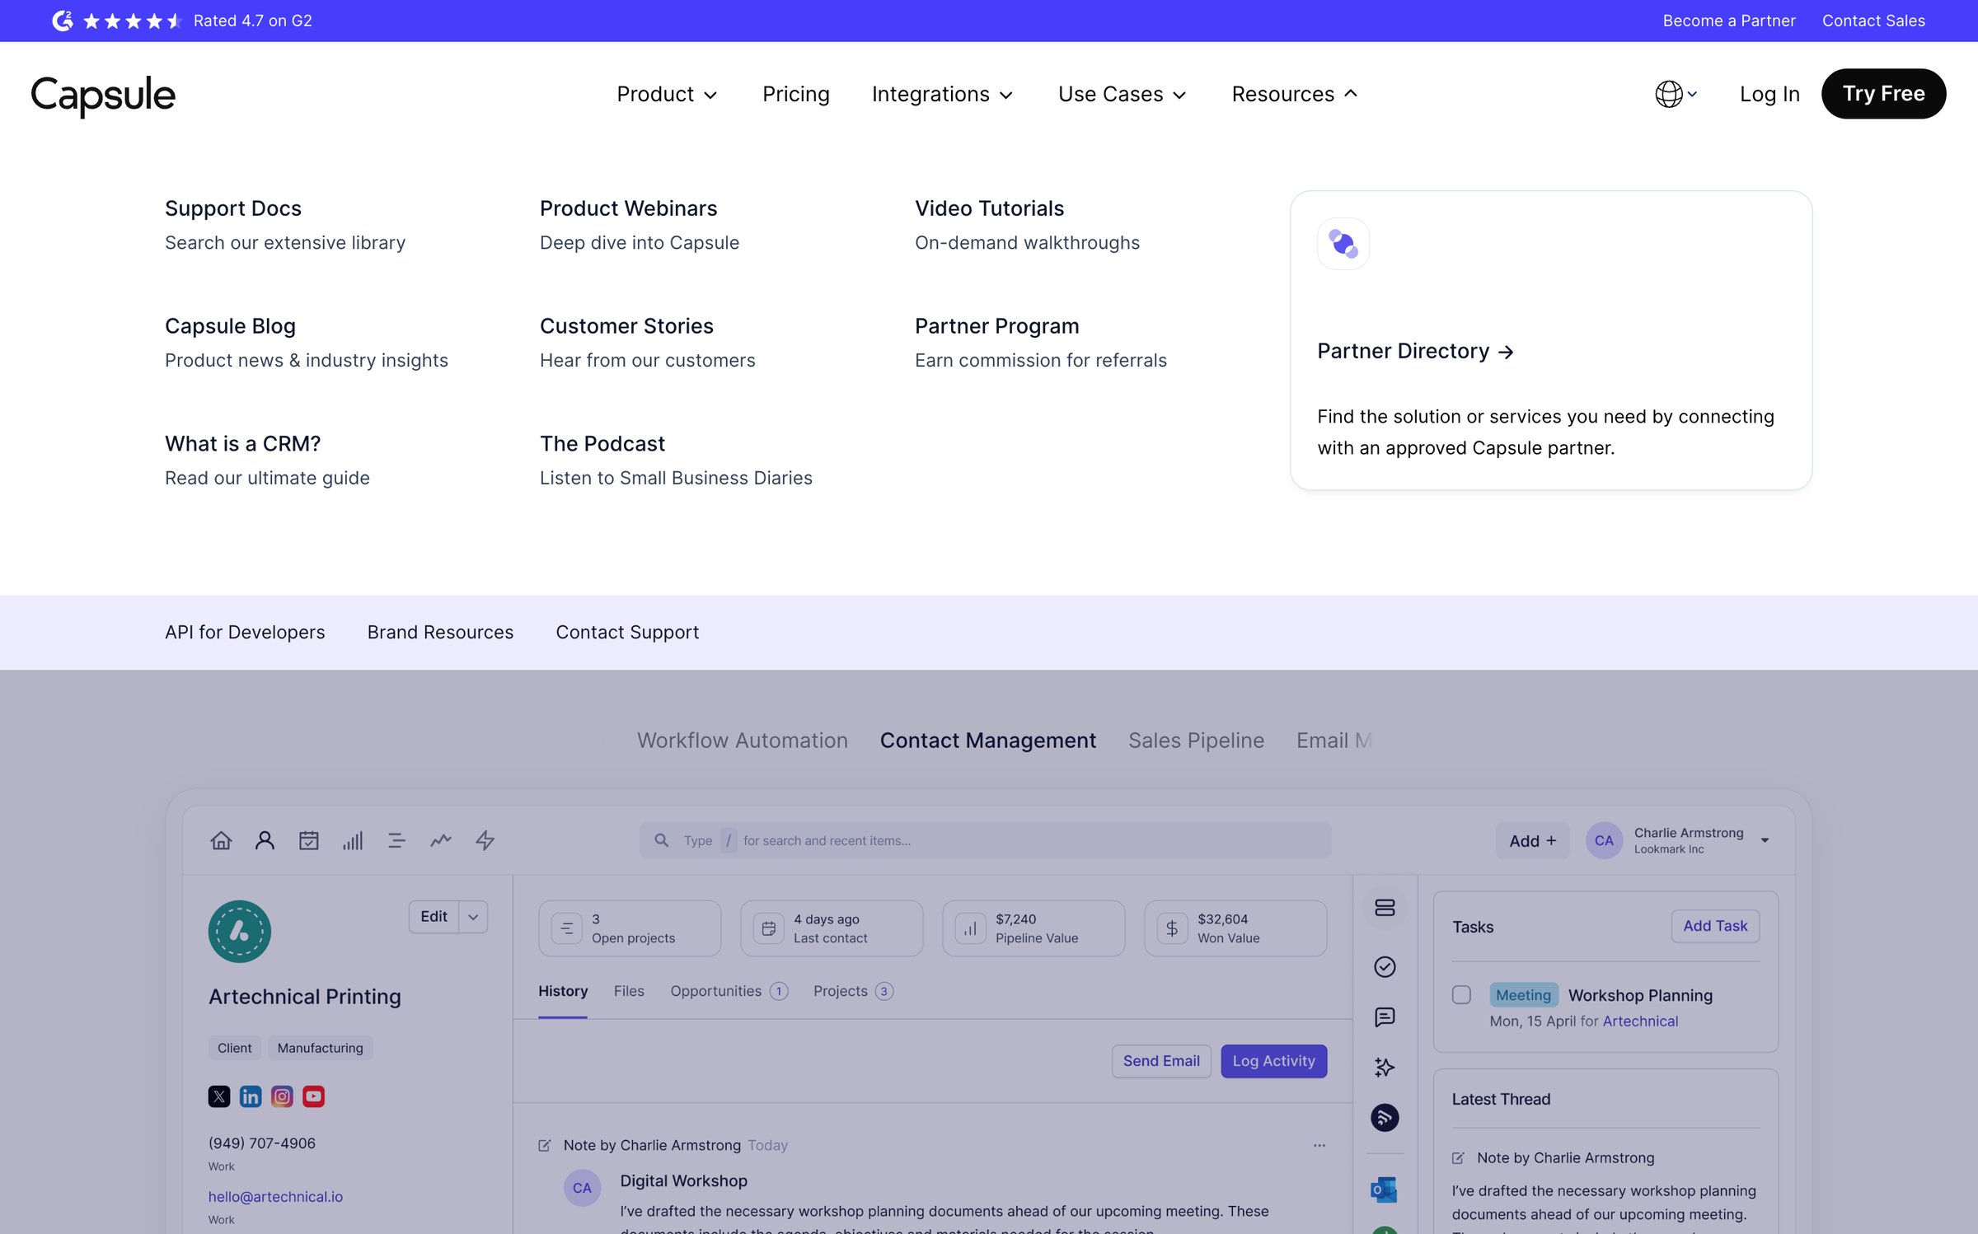Open The Podcast

click(602, 444)
